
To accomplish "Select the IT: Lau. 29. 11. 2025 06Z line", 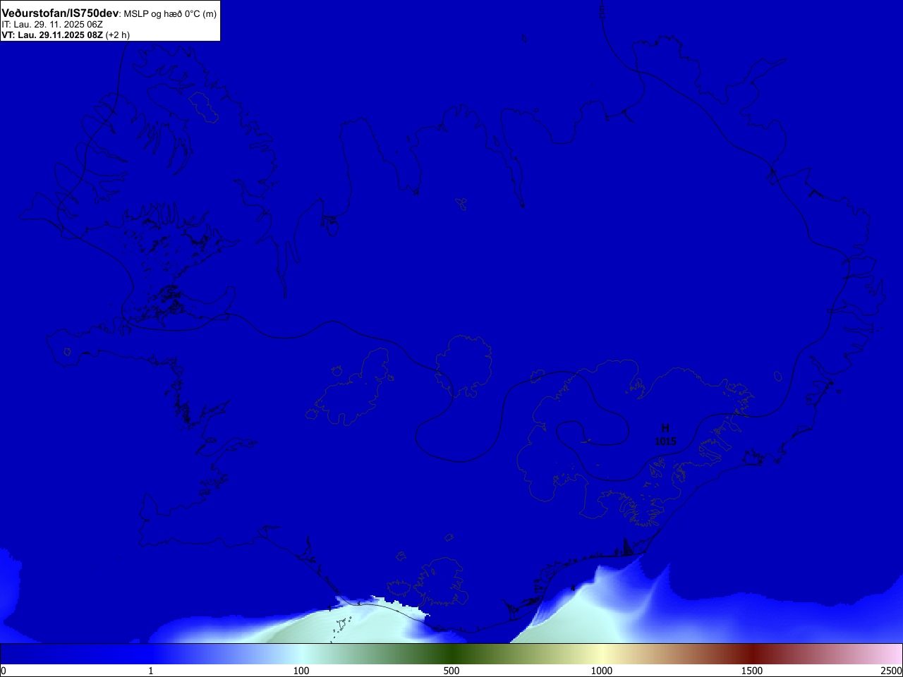I will click(52, 25).
